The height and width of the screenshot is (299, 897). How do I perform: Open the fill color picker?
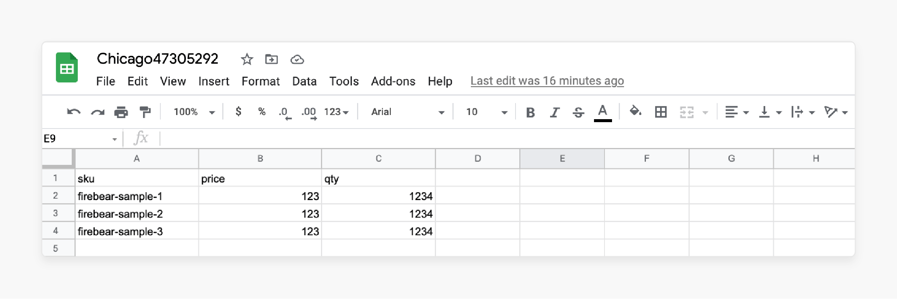(635, 111)
